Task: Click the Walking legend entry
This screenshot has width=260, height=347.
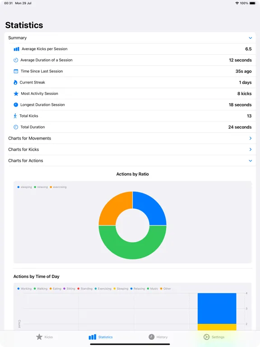Action: tap(41, 289)
